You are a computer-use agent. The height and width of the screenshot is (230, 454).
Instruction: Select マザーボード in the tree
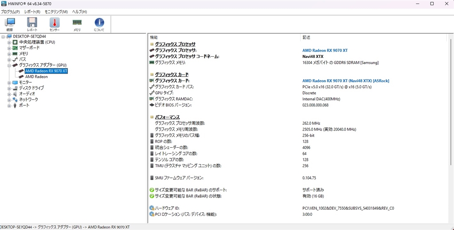pyautogui.click(x=30, y=48)
